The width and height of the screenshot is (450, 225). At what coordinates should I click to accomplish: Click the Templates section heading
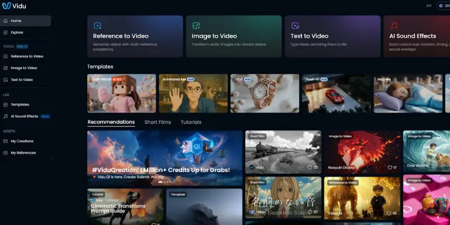[x=100, y=66]
